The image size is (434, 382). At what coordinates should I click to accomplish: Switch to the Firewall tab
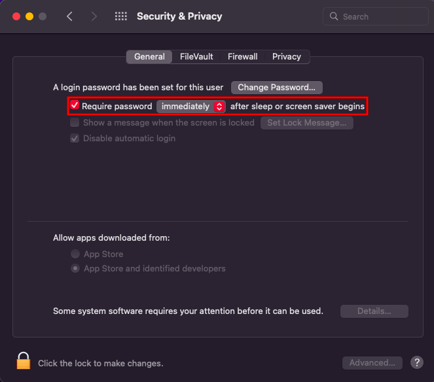point(242,57)
